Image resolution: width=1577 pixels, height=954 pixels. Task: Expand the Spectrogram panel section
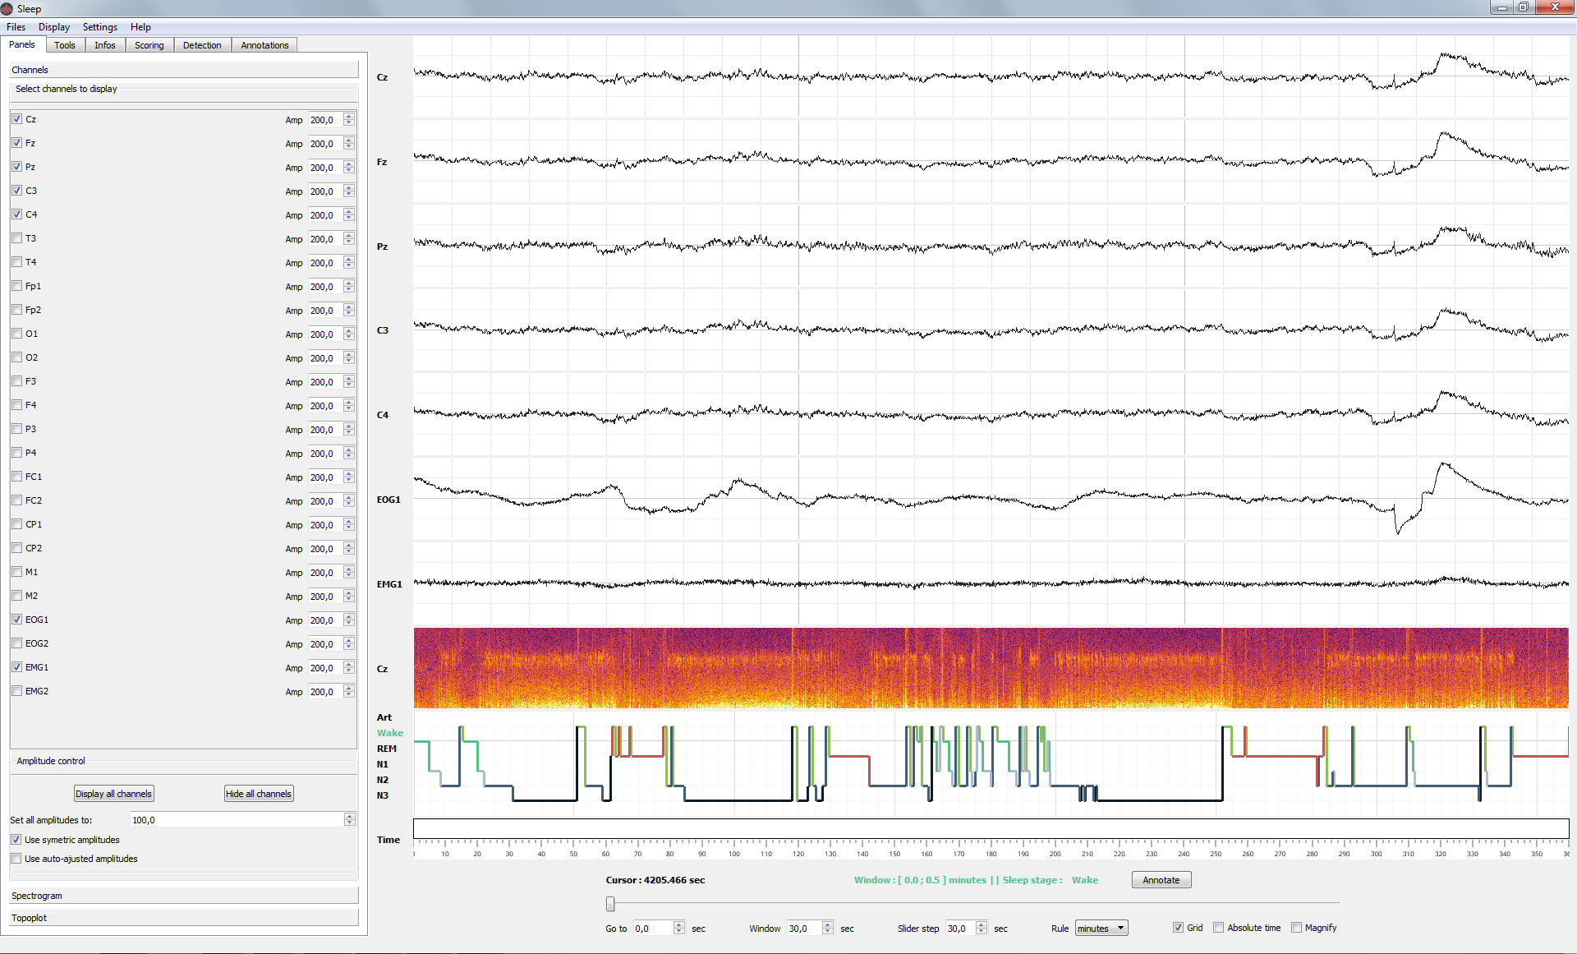coord(184,896)
